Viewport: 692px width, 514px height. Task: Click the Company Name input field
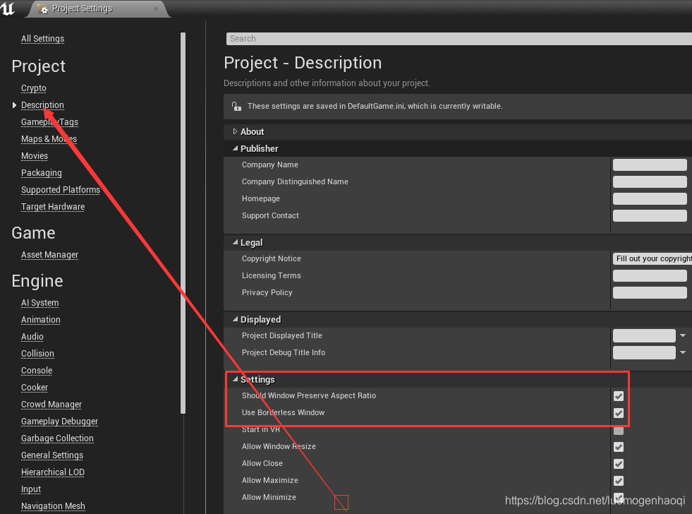(650, 165)
